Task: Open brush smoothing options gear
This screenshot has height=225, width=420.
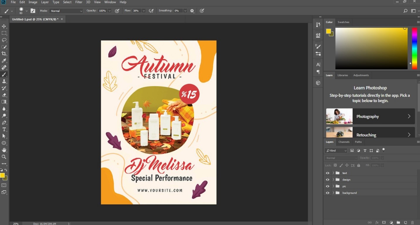Action: tap(192, 11)
